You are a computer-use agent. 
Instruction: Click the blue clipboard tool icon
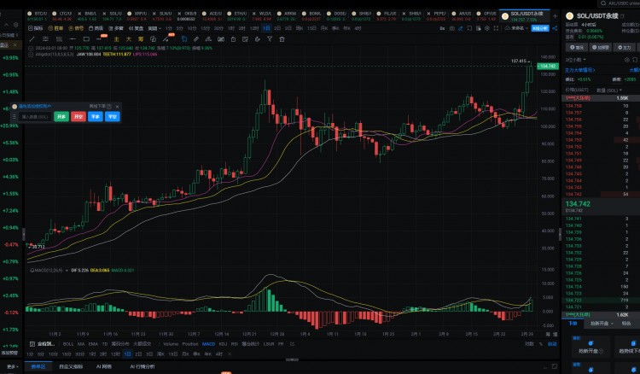click(x=184, y=39)
